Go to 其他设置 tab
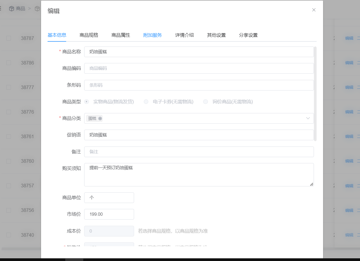The width and height of the screenshot is (360, 261). point(216,35)
